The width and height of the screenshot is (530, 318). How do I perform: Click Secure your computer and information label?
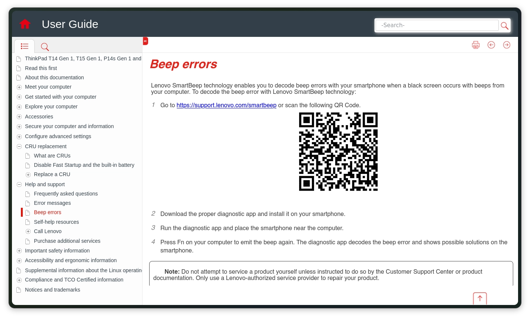(69, 126)
